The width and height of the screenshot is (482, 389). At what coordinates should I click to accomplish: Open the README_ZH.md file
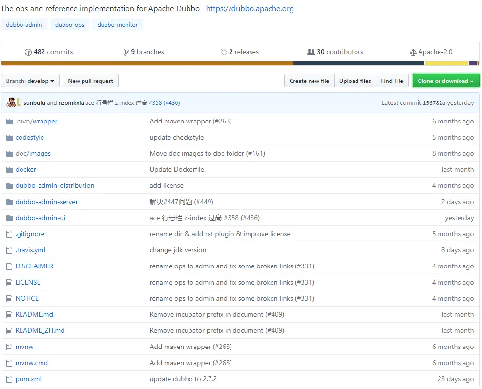(x=40, y=330)
